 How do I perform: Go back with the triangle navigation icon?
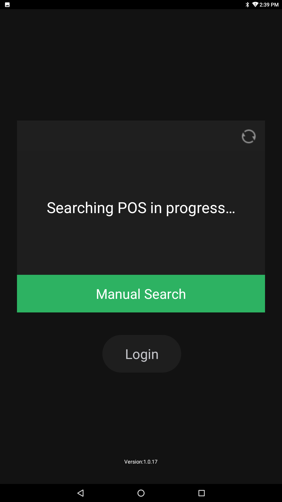(x=80, y=493)
